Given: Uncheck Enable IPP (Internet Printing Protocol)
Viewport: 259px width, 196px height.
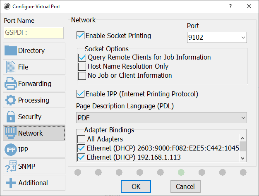Looking at the screenshot, I should tap(81, 94).
